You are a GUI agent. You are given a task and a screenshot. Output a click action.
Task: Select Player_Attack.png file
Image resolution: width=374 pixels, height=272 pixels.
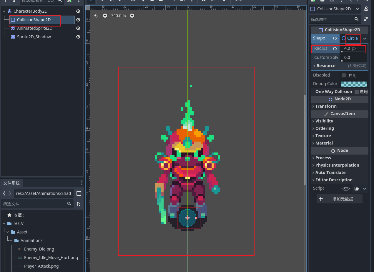click(x=41, y=266)
